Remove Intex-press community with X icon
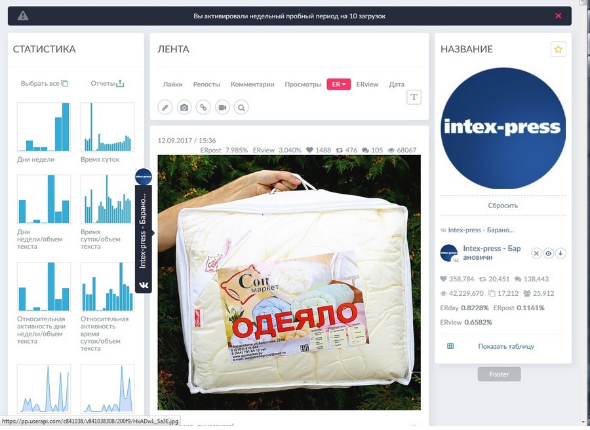This screenshot has width=590, height=430. [x=536, y=253]
